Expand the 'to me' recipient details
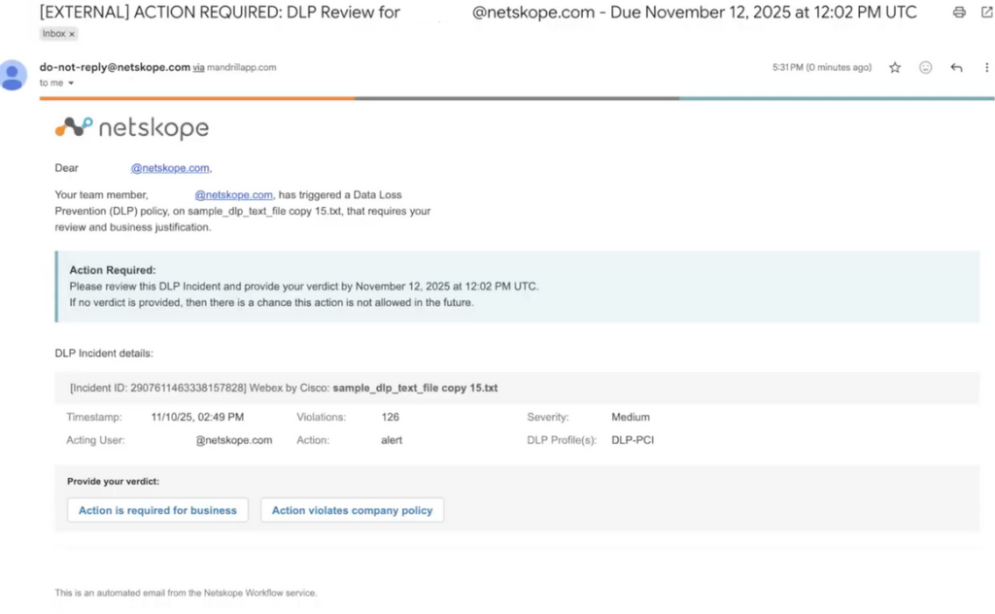Image resolution: width=995 pixels, height=614 pixels. (x=70, y=84)
